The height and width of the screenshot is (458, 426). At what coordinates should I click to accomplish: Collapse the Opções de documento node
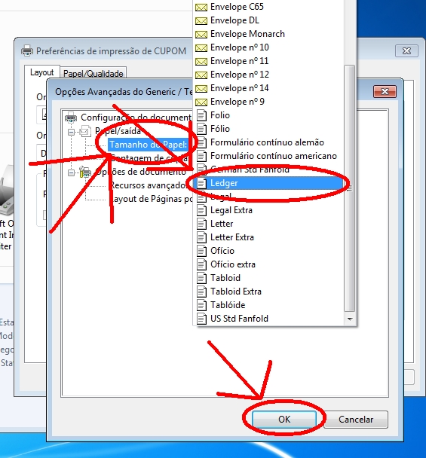(71, 173)
